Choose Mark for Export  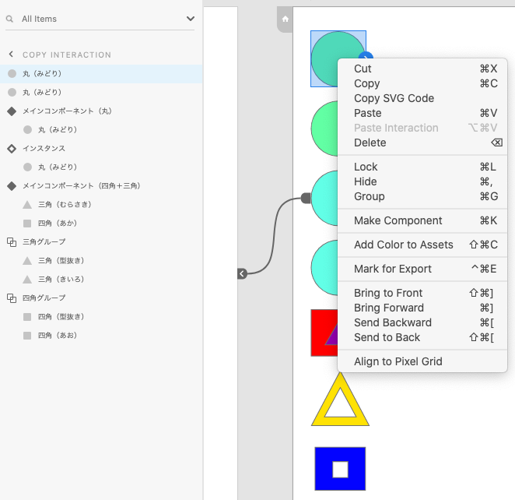point(422,269)
